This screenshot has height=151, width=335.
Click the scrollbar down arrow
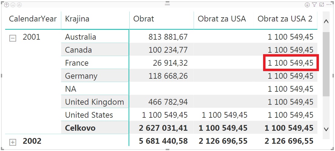click(326, 129)
